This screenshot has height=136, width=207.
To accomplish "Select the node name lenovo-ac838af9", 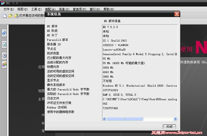I will 114,50.
